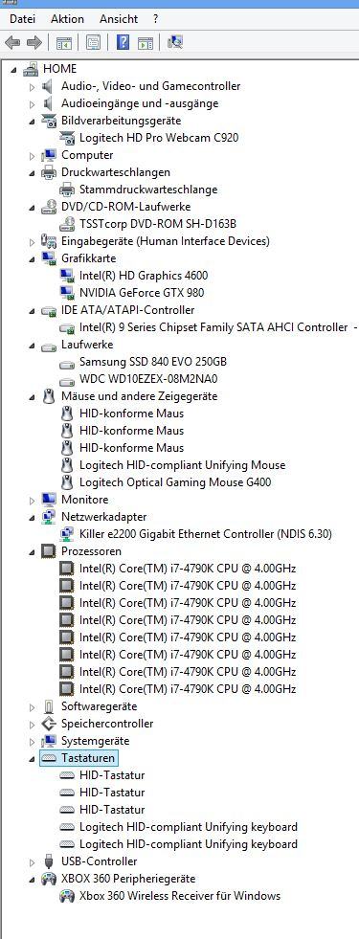Expand the Monitore category
This screenshot has width=359, height=939.
click(x=33, y=500)
